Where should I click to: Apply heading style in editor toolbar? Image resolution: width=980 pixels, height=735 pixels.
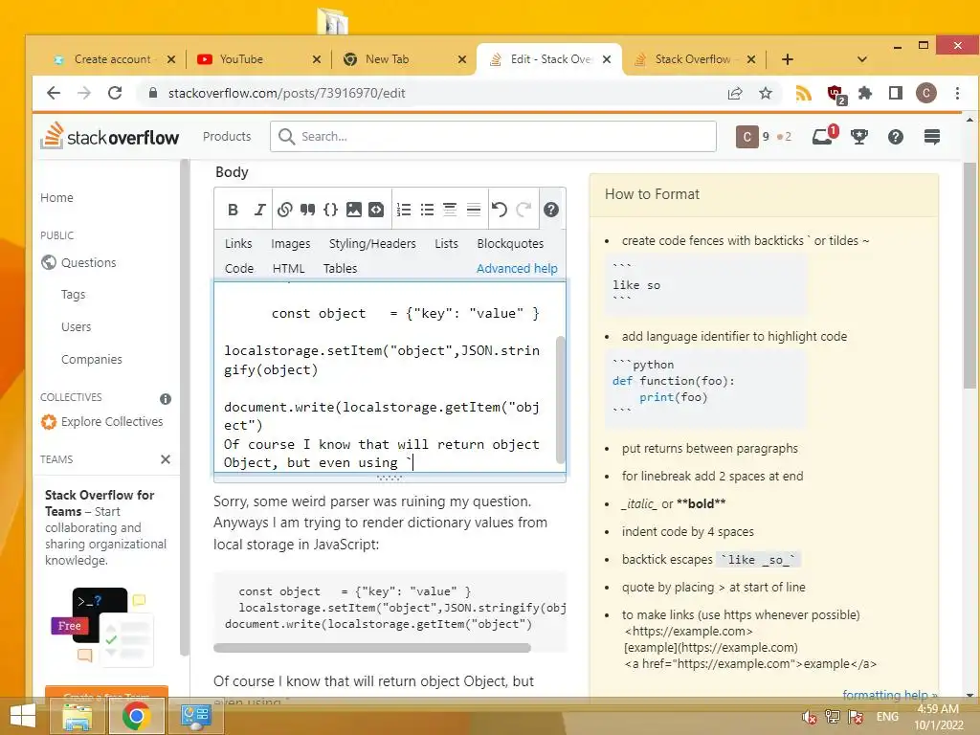click(x=450, y=210)
